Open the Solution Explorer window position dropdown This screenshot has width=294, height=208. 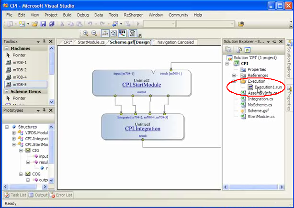tap(268, 42)
